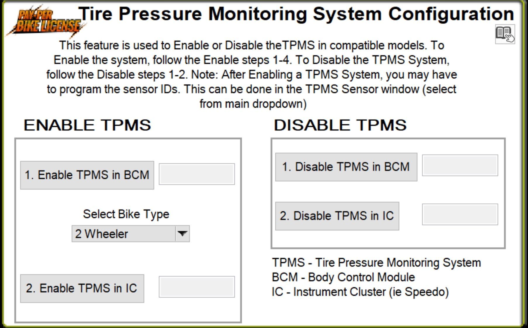The width and height of the screenshot is (528, 328).
Task: Select the status box next to Disable TPMS in BCM
Action: coord(460,165)
